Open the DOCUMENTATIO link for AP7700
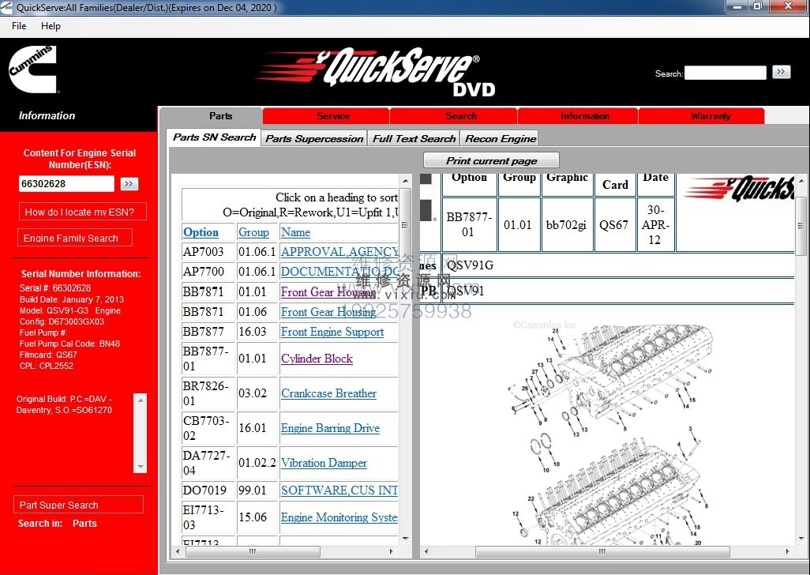The width and height of the screenshot is (810, 575). click(x=339, y=272)
